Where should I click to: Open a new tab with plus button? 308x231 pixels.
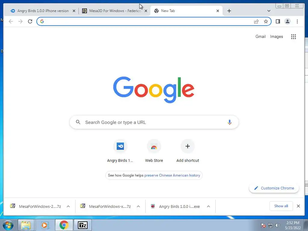229,11
